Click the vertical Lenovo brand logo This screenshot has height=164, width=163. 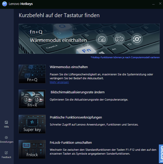(x=161, y=154)
